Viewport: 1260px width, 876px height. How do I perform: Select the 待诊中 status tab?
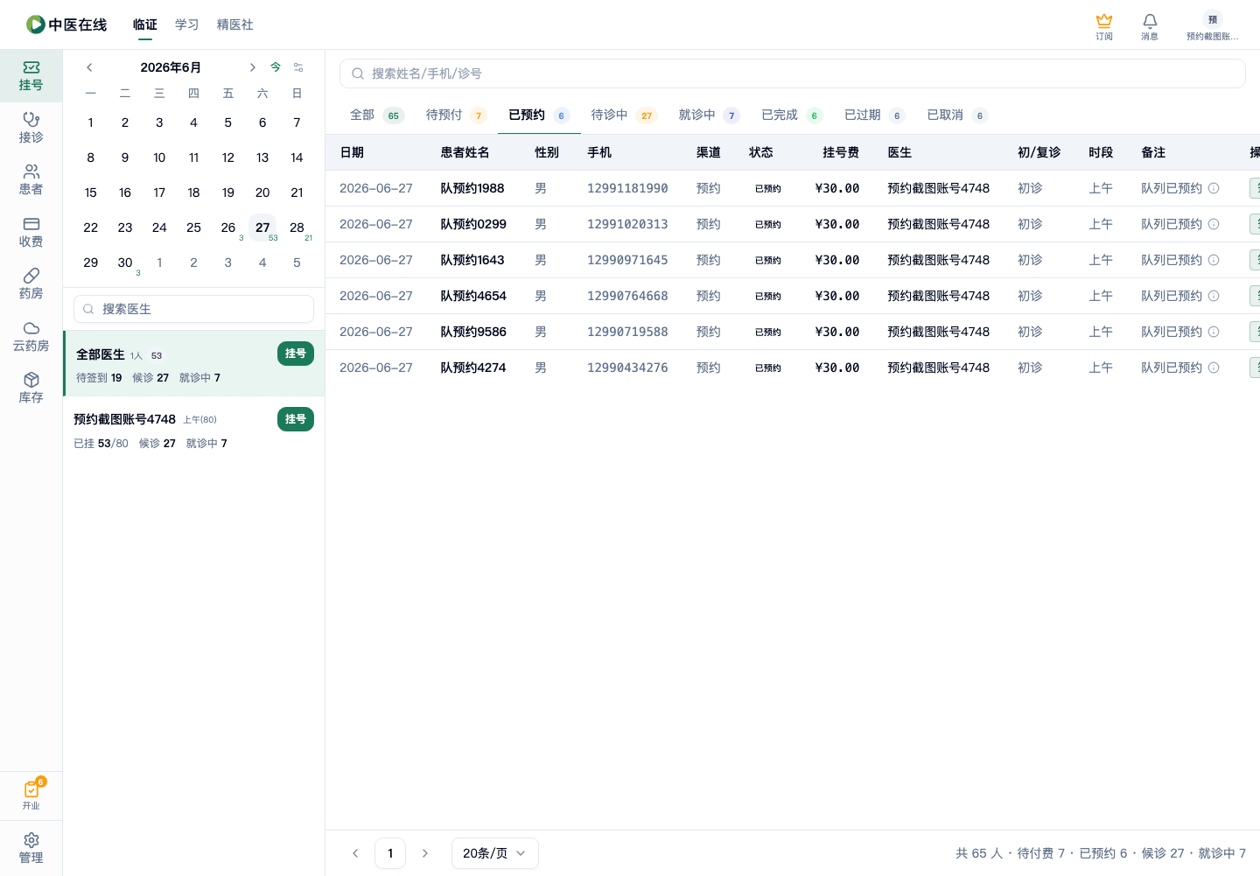coord(624,116)
